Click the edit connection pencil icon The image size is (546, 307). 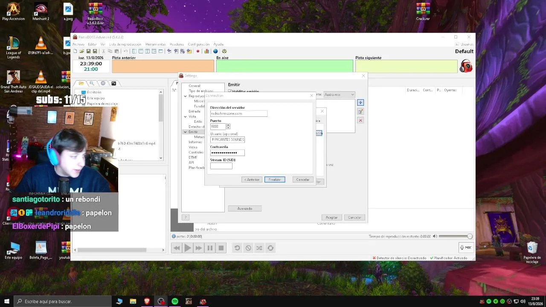click(x=360, y=111)
